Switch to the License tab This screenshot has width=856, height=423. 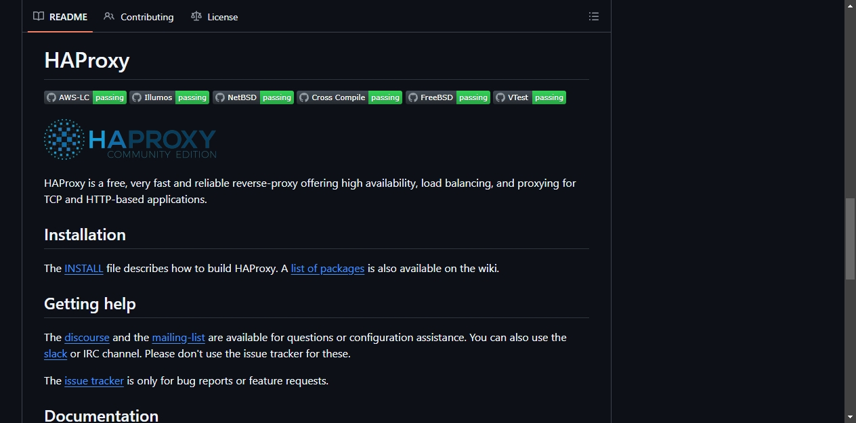pyautogui.click(x=215, y=17)
